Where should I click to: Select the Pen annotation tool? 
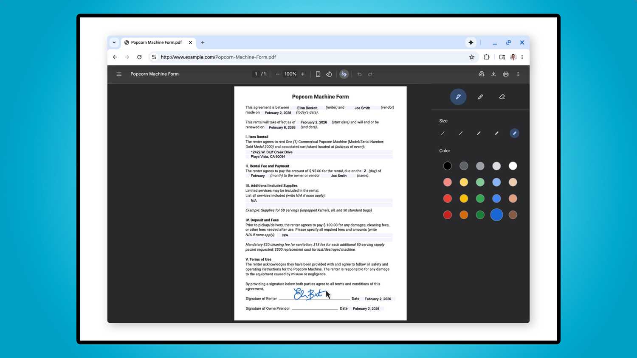click(x=458, y=97)
